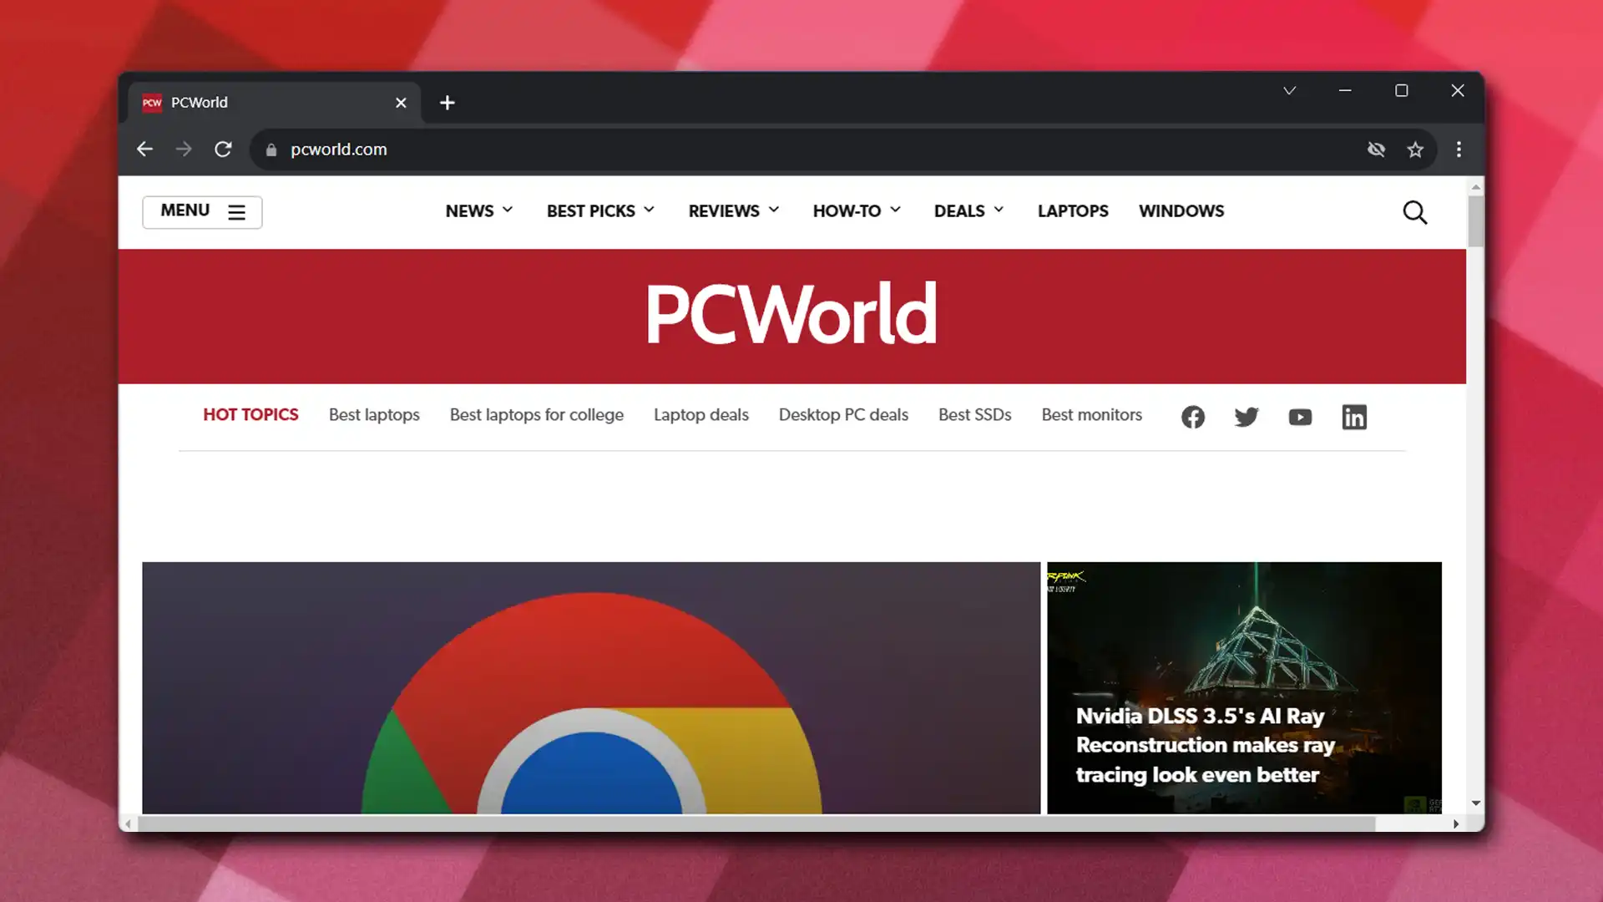Reload the page with refresh icon
The image size is (1603, 902).
click(223, 149)
